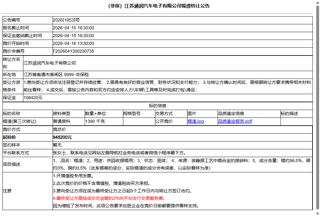The height and width of the screenshot is (216, 320).
Task: Click the red 2% service fee notice
Action: 110,198
